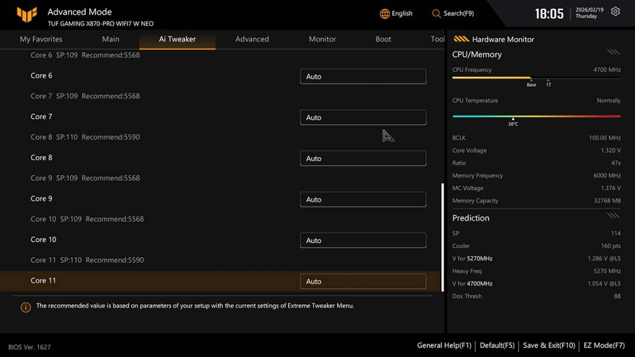The width and height of the screenshot is (635, 357).
Task: Click the Hardware Monitor stripes icon
Action: [x=461, y=39]
